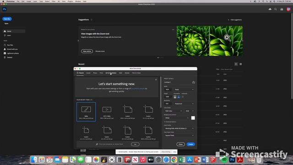Toggle the Artboards checkbox
This screenshot has height=165, width=293.
pyautogui.click(x=183, y=97)
